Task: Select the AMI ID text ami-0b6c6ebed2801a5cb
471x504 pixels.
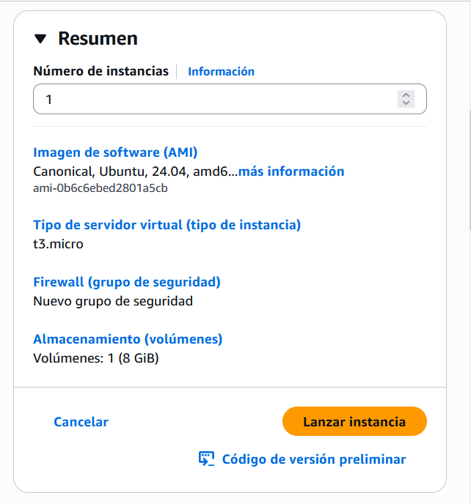Action: [x=101, y=188]
